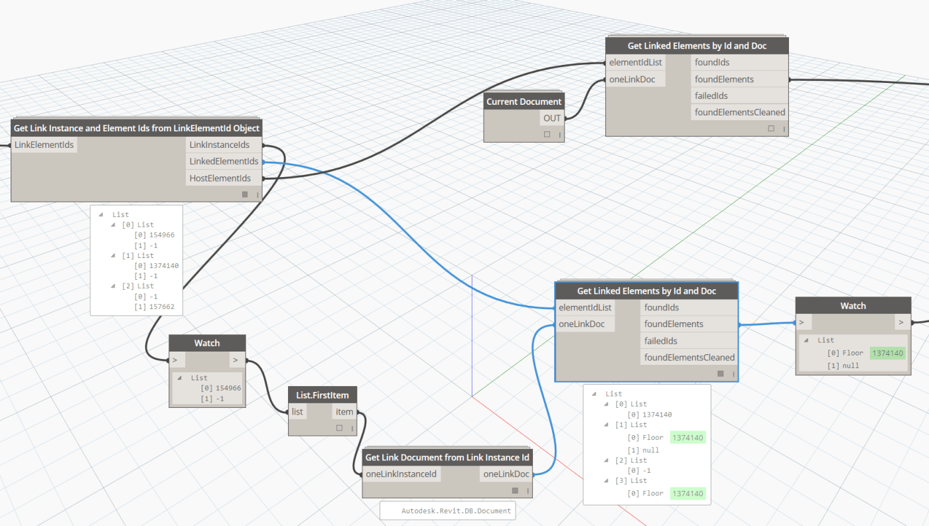Click oneLinkDoc input on the blue-selected node
929x526 pixels.
coord(585,324)
